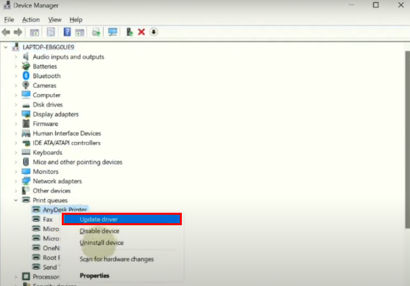Image resolution: width=410 pixels, height=286 pixels.
Task: Choose Properties in the context menu
Action: [94, 276]
